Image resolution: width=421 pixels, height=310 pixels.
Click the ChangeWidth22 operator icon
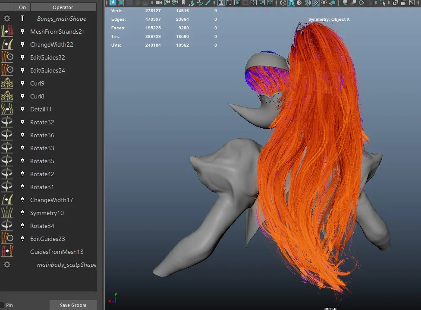click(7, 44)
